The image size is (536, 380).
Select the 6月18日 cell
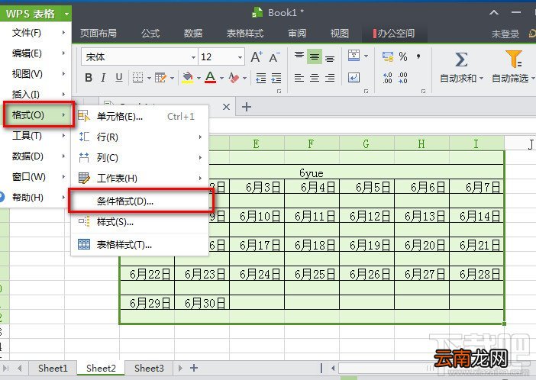pos(312,245)
